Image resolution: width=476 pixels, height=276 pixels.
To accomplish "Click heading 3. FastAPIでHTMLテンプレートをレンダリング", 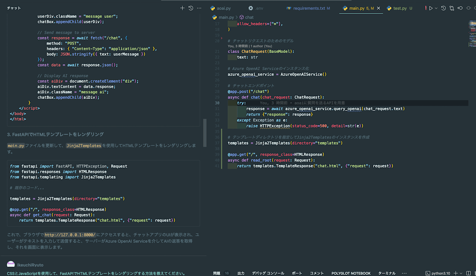I will coord(55,134).
